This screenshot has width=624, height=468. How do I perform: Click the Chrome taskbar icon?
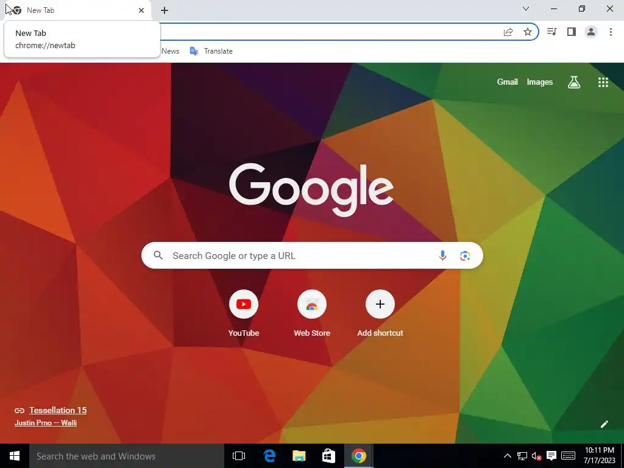tap(358, 456)
